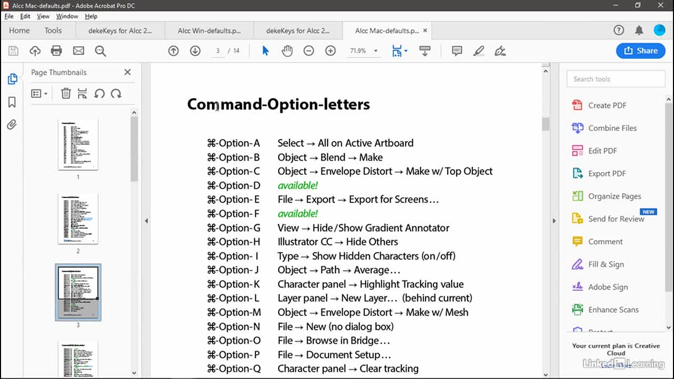Close the Alcc Mac-defaults tab
This screenshot has height=379, width=674.
425,31
